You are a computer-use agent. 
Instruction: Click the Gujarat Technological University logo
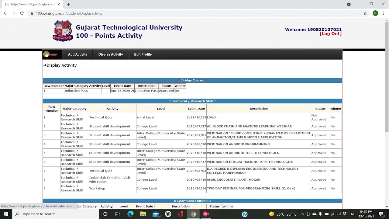(x=63, y=31)
